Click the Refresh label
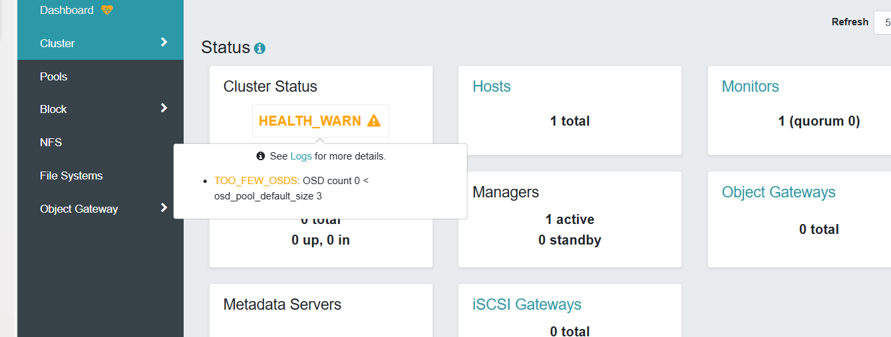The image size is (891, 337). [x=850, y=22]
